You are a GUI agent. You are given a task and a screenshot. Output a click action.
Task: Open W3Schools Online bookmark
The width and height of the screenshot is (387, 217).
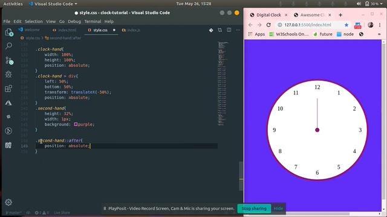(x=289, y=34)
